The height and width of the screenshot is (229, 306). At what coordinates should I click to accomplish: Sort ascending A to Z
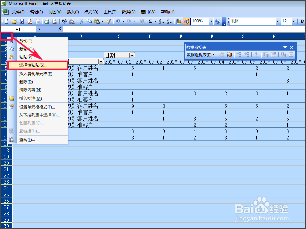pos(162,21)
